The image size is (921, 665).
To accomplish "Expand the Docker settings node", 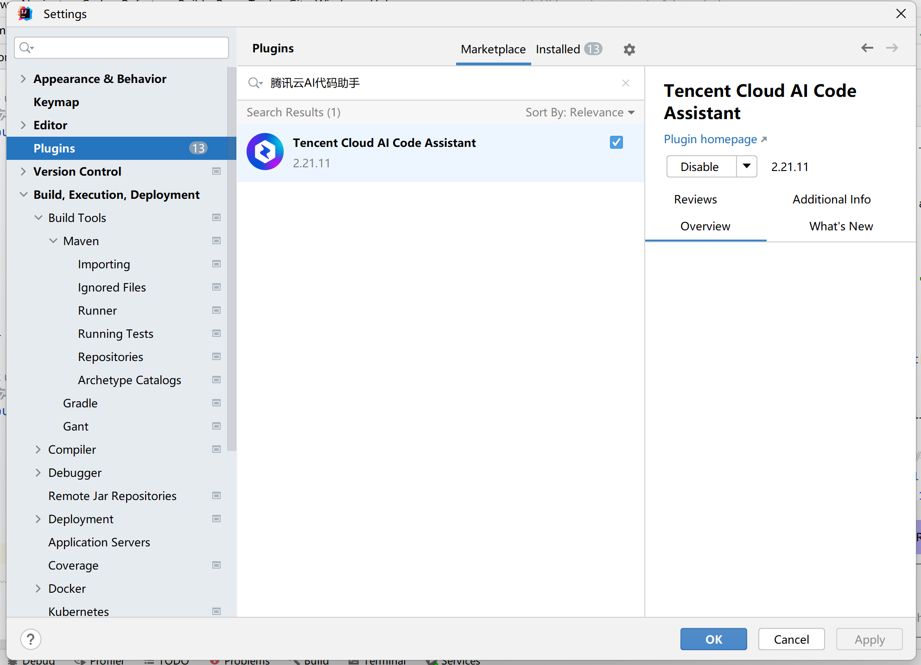I will tap(38, 589).
